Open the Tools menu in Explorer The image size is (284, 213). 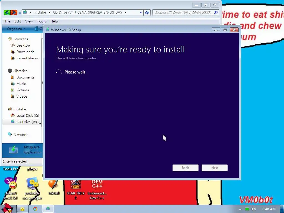pyautogui.click(x=42, y=21)
